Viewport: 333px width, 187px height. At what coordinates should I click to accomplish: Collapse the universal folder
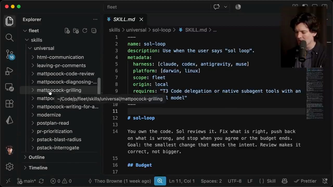pos(30,48)
